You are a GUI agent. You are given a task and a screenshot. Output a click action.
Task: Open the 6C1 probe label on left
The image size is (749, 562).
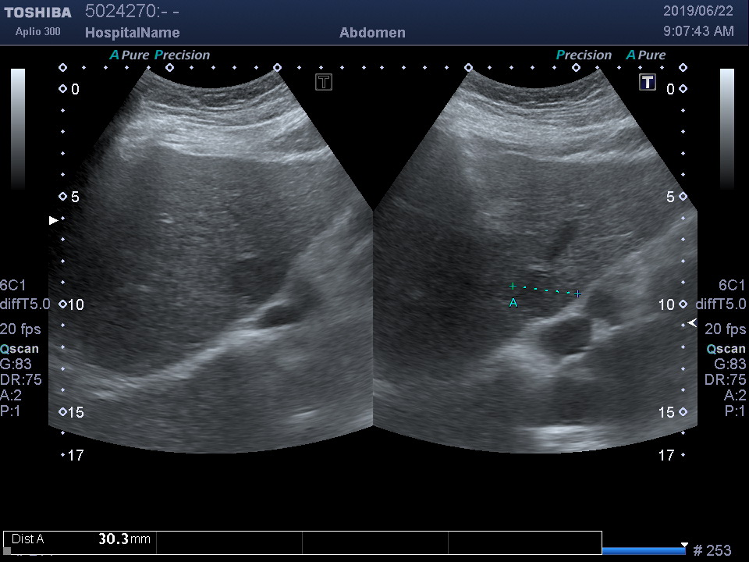coord(12,285)
